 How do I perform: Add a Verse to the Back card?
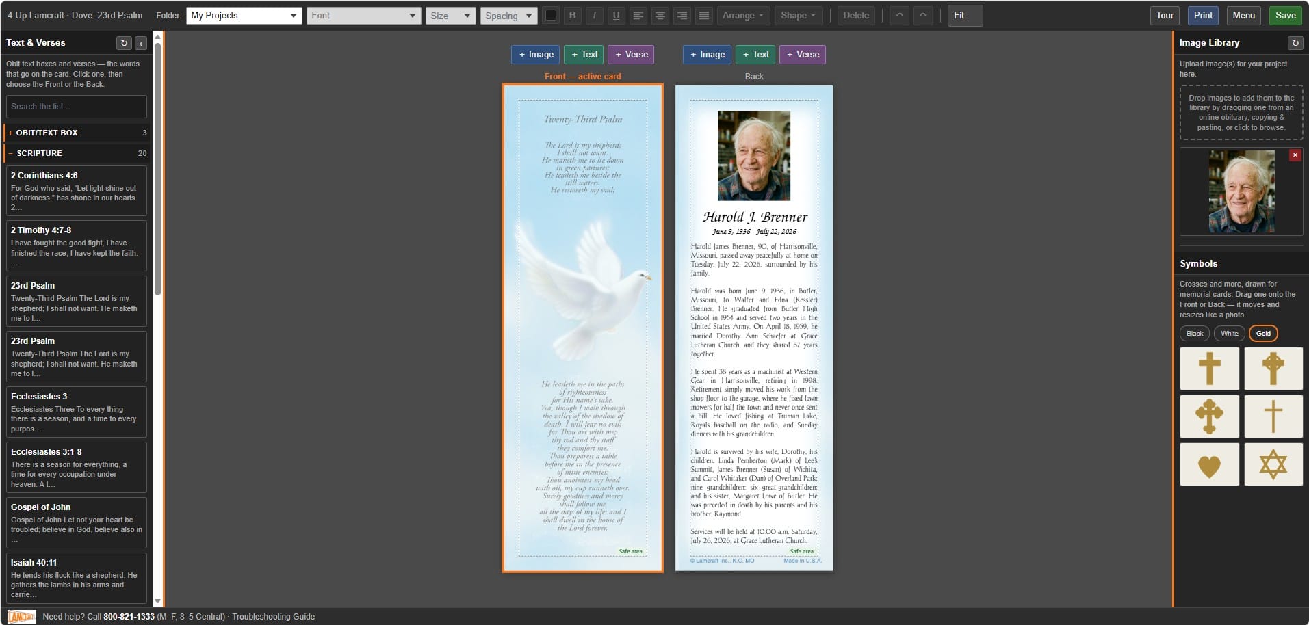tap(803, 55)
